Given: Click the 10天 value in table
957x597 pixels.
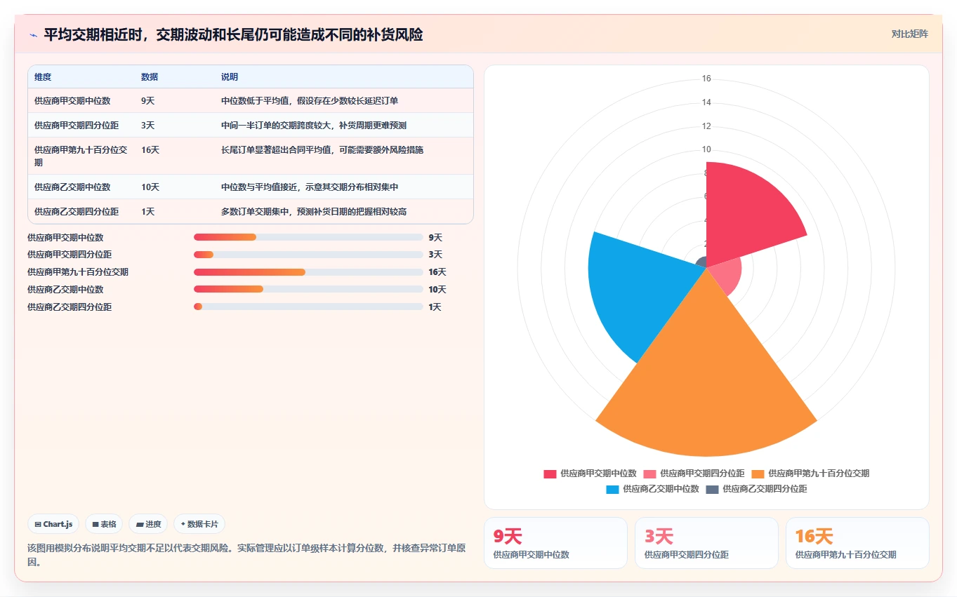Looking at the screenshot, I should pos(150,187).
